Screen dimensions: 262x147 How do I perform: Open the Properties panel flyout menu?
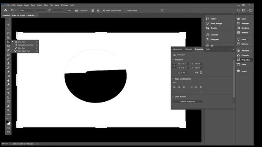point(234,49)
